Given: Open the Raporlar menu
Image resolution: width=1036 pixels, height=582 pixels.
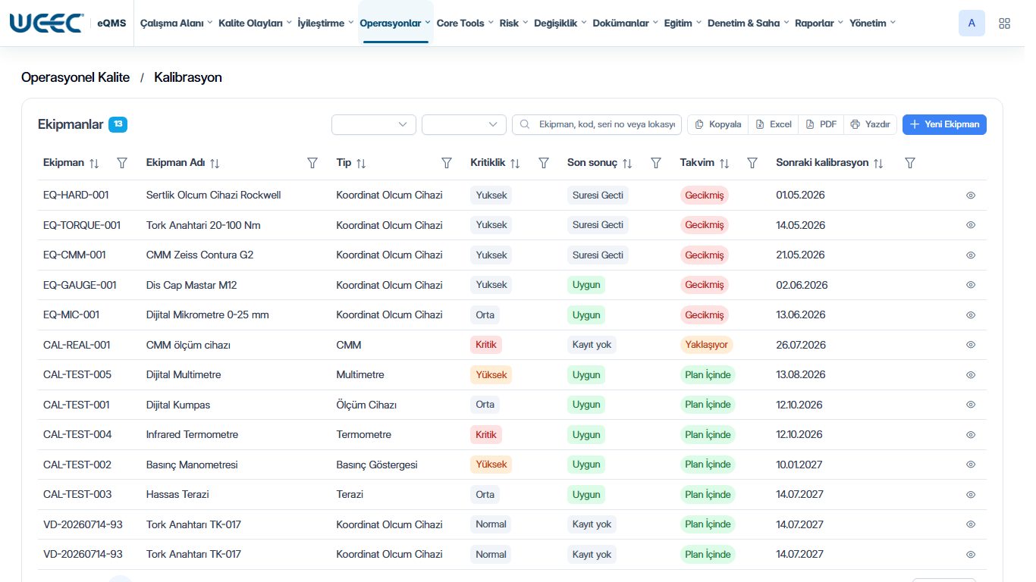Looking at the screenshot, I should tap(819, 23).
